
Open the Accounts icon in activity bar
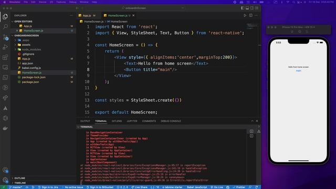point(5,170)
